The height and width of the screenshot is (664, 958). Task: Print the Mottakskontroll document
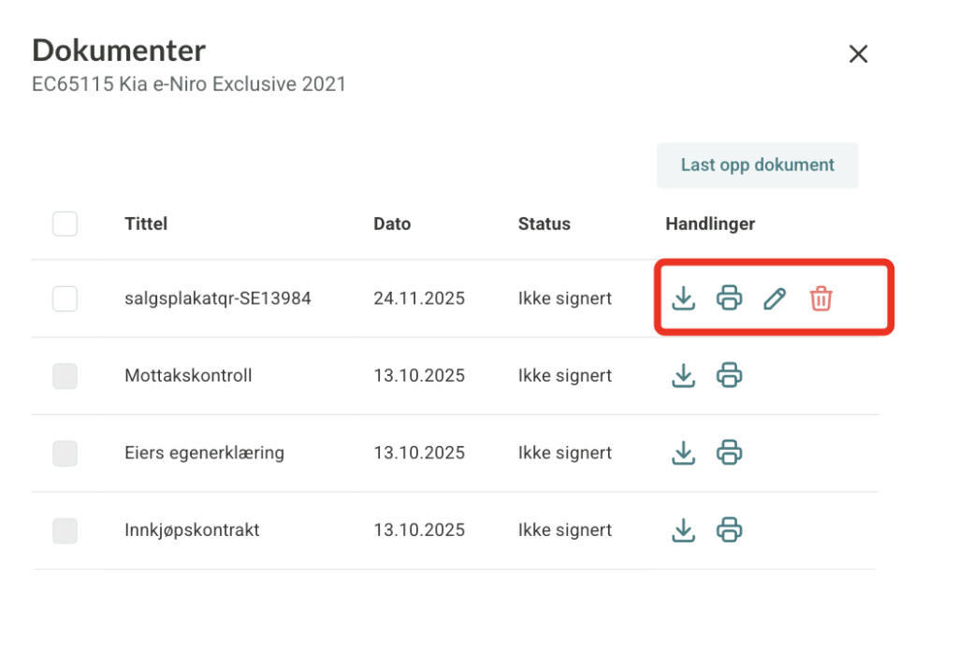[729, 376]
